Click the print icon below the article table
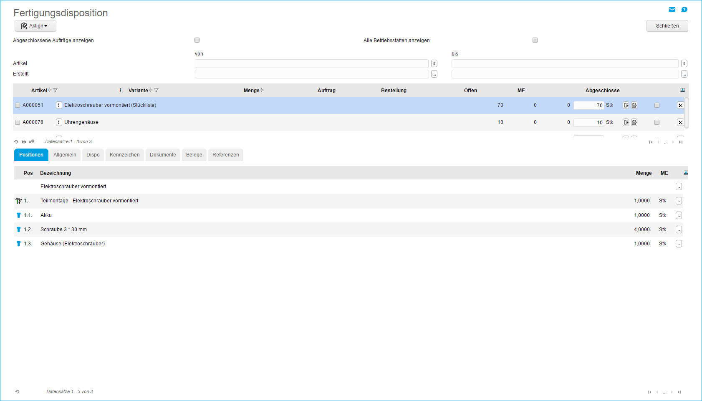This screenshot has width=702, height=401. tap(24, 142)
